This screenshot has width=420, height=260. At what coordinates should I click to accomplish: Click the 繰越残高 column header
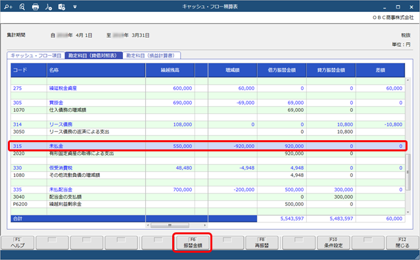click(170, 70)
